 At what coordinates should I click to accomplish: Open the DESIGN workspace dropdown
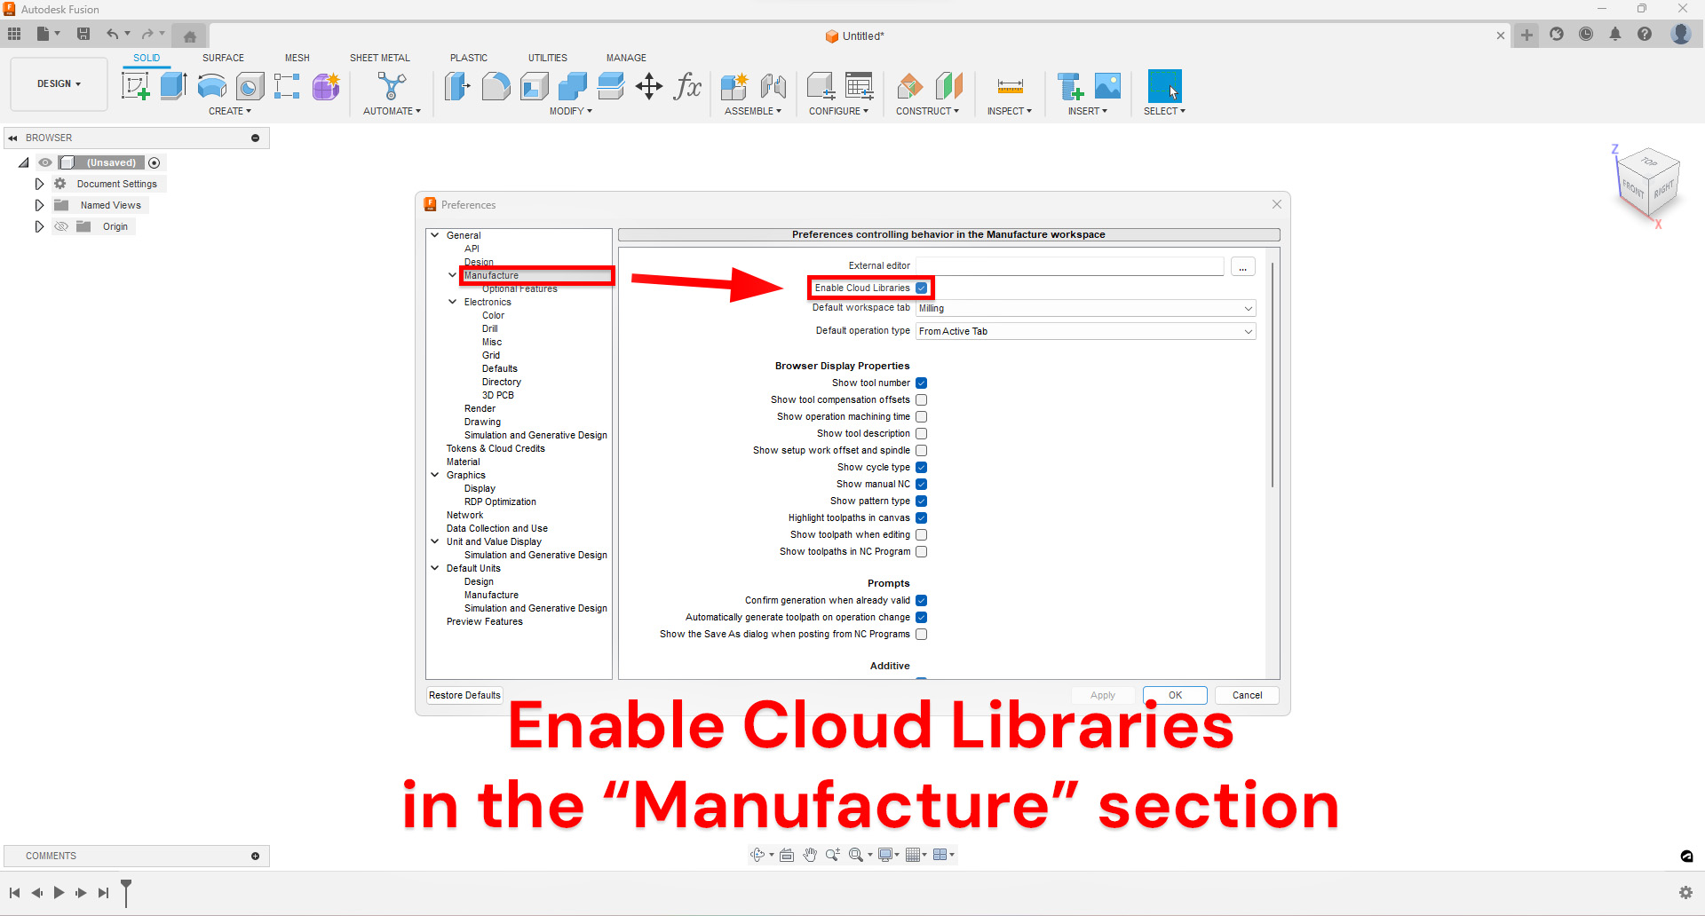(59, 83)
